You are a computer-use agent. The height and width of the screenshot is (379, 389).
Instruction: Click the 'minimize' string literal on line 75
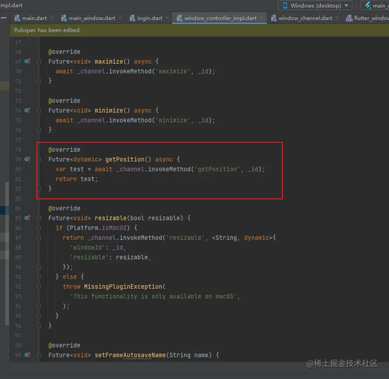point(172,120)
